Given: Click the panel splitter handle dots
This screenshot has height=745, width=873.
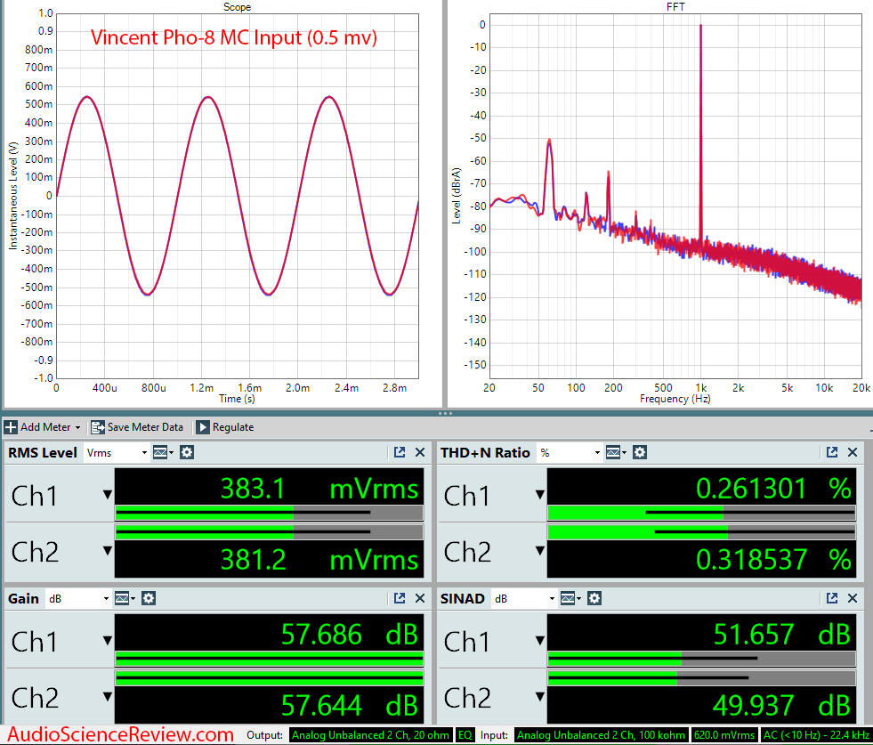Looking at the screenshot, I should (x=446, y=413).
